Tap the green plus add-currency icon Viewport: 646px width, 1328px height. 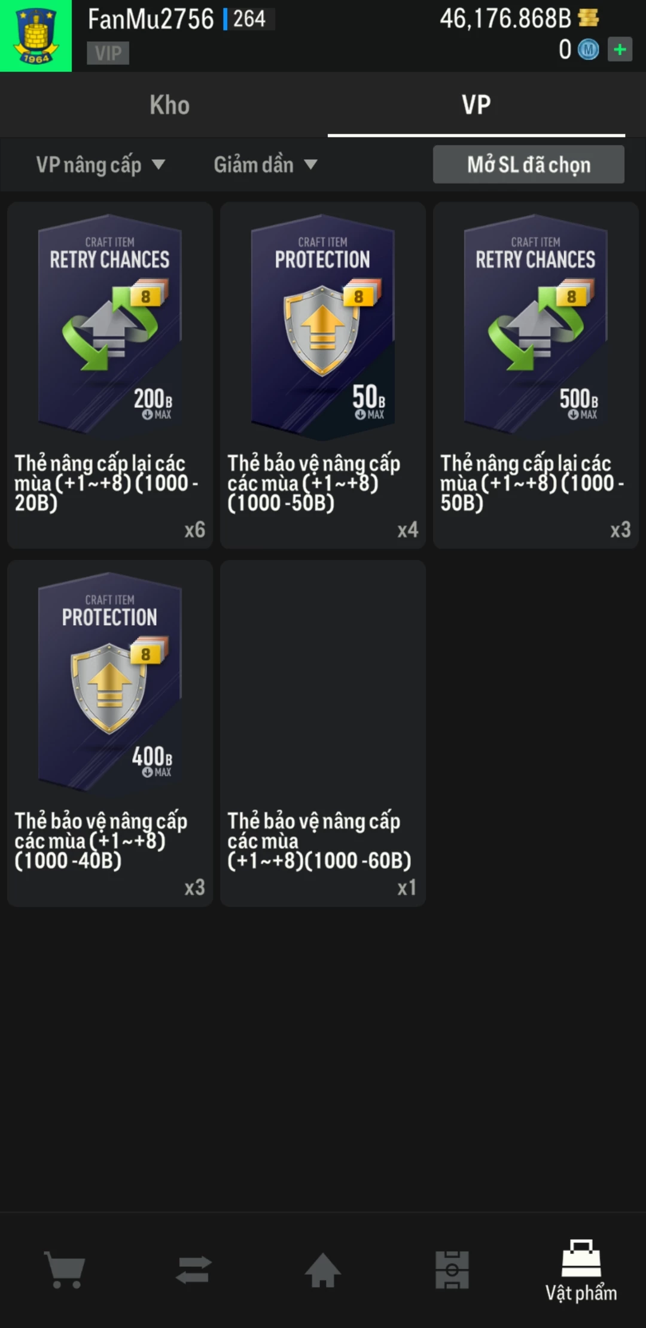(620, 50)
